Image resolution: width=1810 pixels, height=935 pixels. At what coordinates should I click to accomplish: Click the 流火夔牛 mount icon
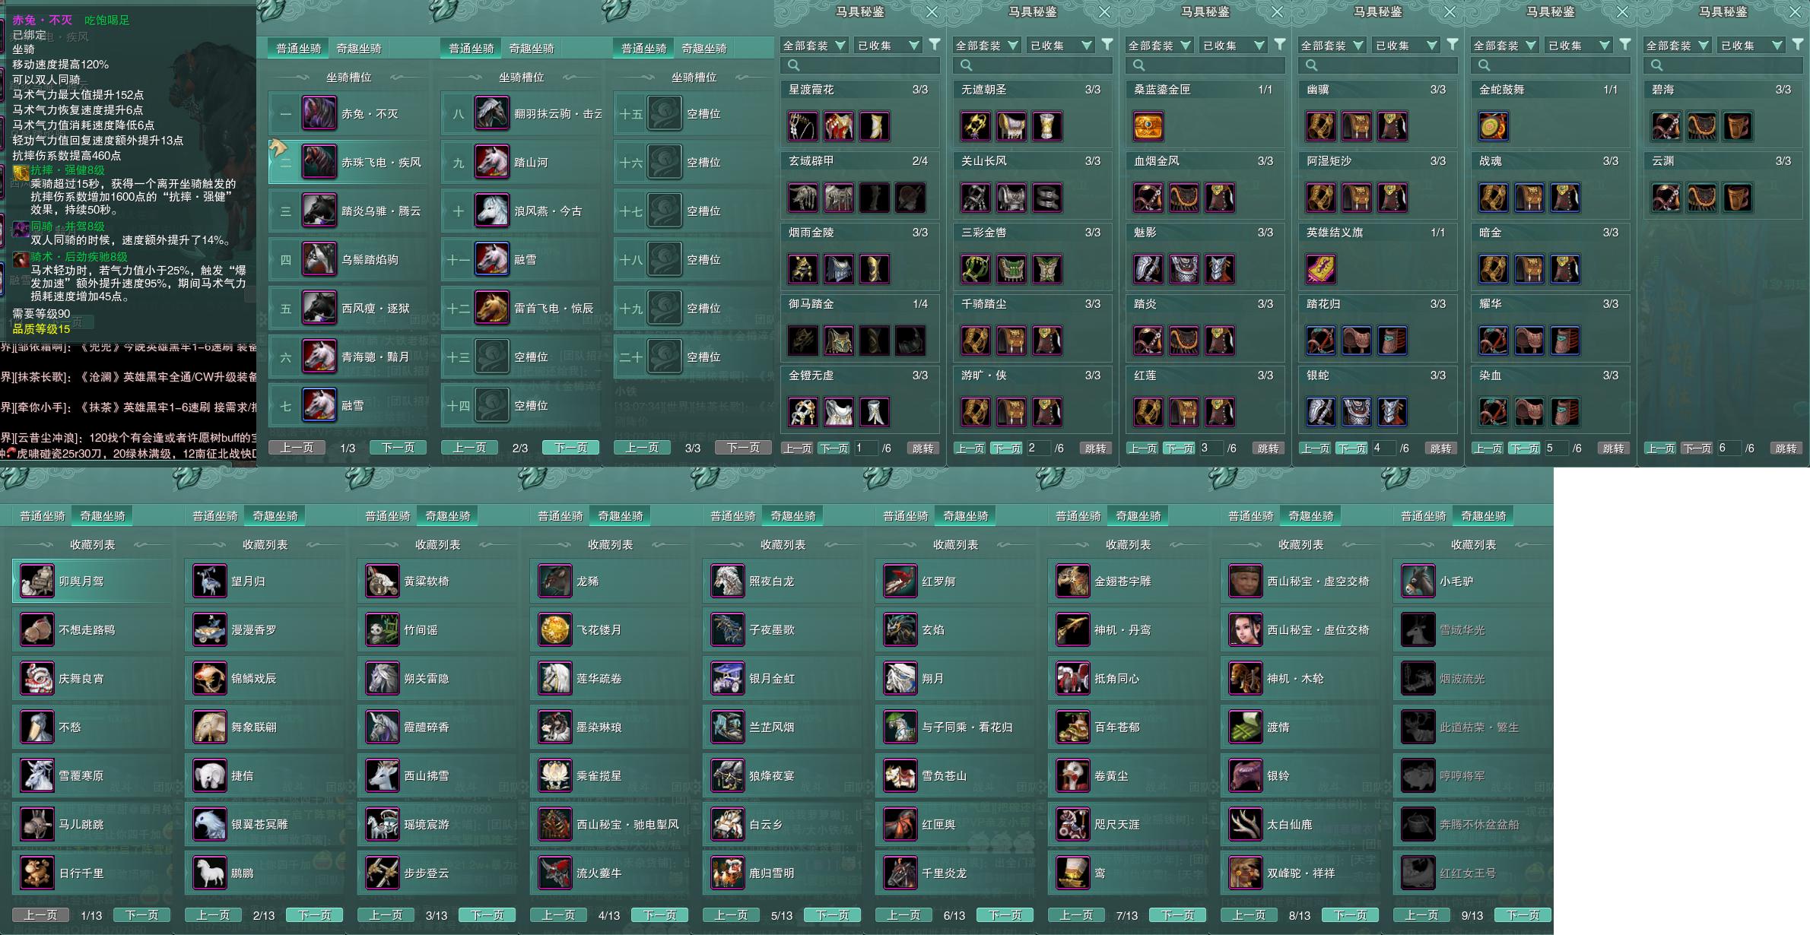point(554,873)
